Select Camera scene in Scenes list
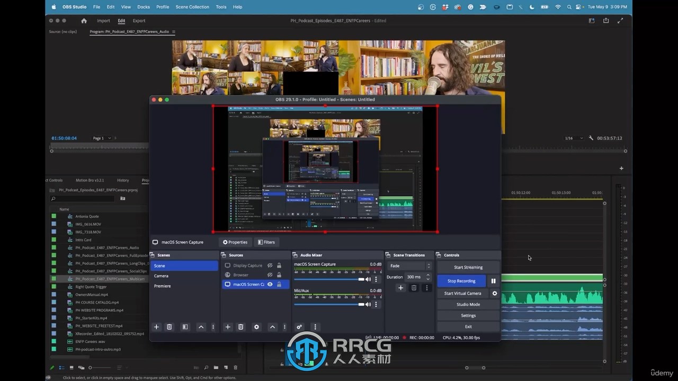 tap(184, 276)
